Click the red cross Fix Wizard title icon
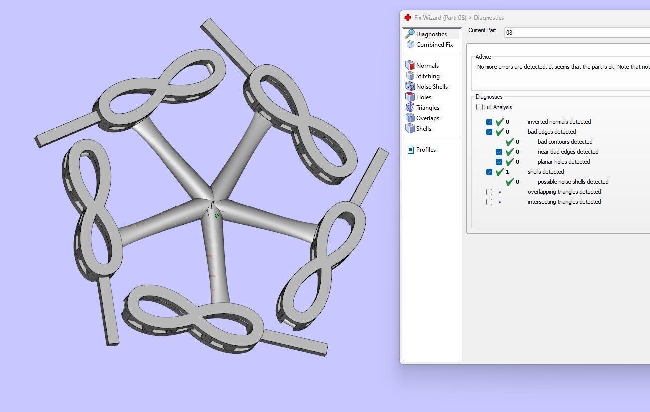The image size is (650, 412). point(408,18)
